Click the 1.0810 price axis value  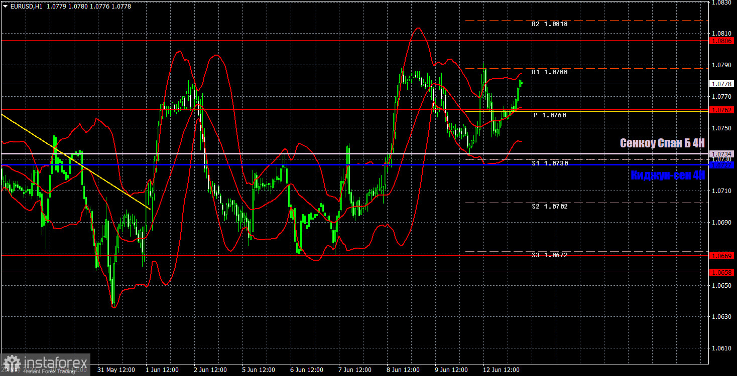(722, 33)
